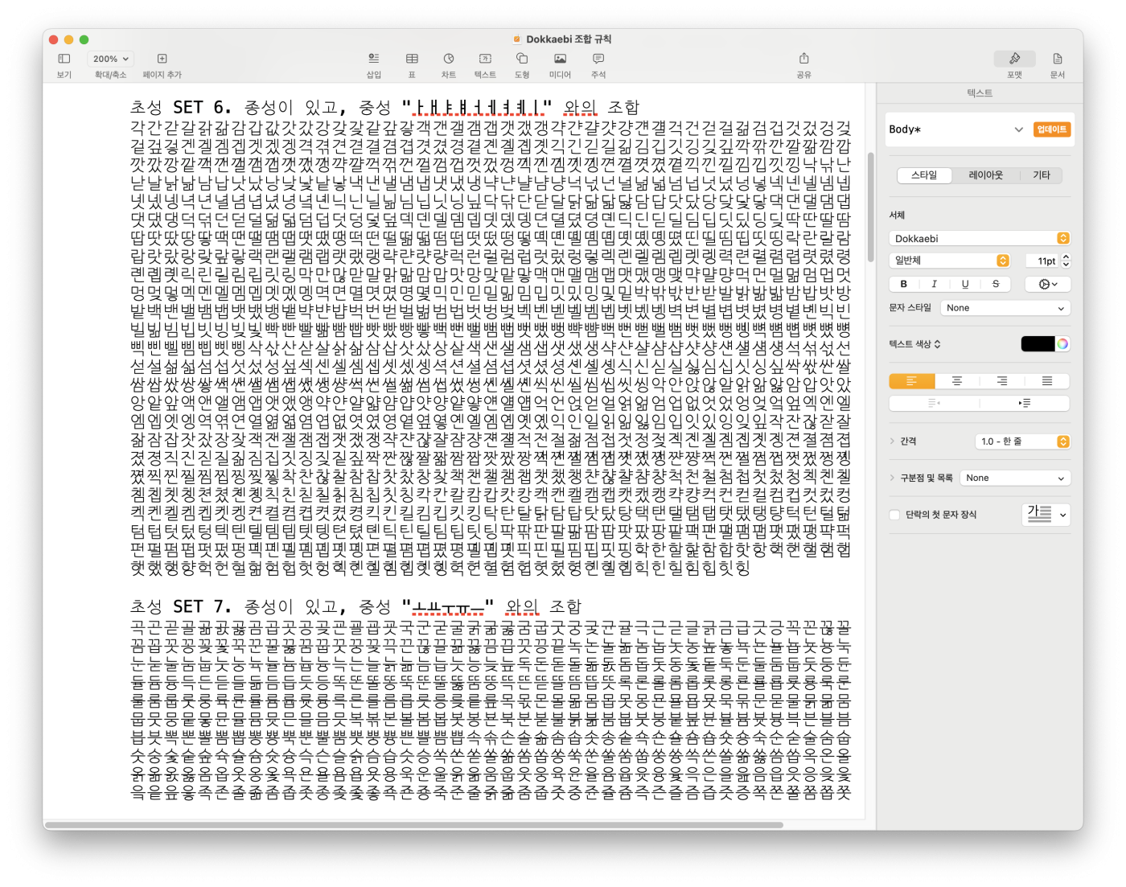1126x887 pixels.
Task: Open the 미디어 (Media) menu
Action: tap(560, 60)
